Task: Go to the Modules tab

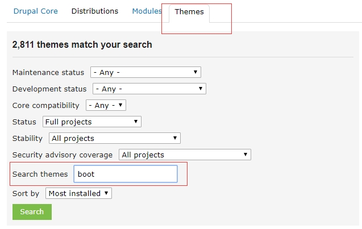Action: click(147, 11)
